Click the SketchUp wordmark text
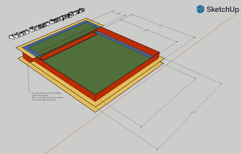The width and height of the screenshot is (241, 154). [x=222, y=9]
